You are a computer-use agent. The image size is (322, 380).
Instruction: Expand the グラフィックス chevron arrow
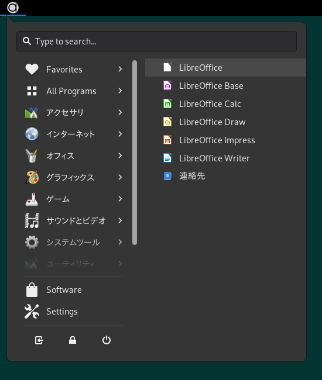point(120,177)
